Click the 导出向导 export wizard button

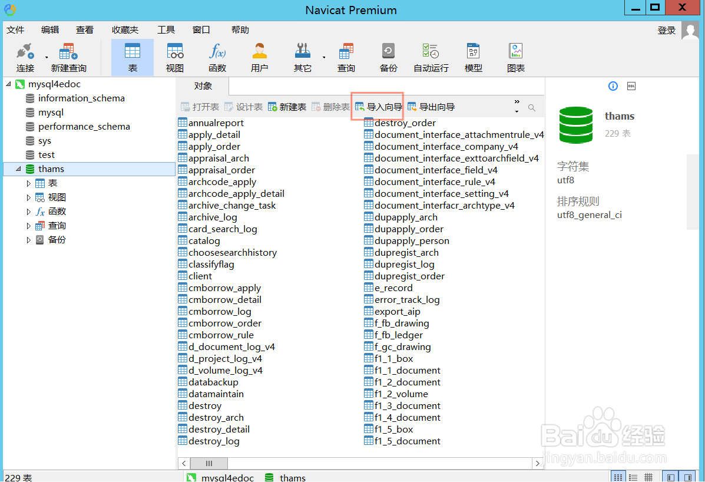(x=431, y=107)
